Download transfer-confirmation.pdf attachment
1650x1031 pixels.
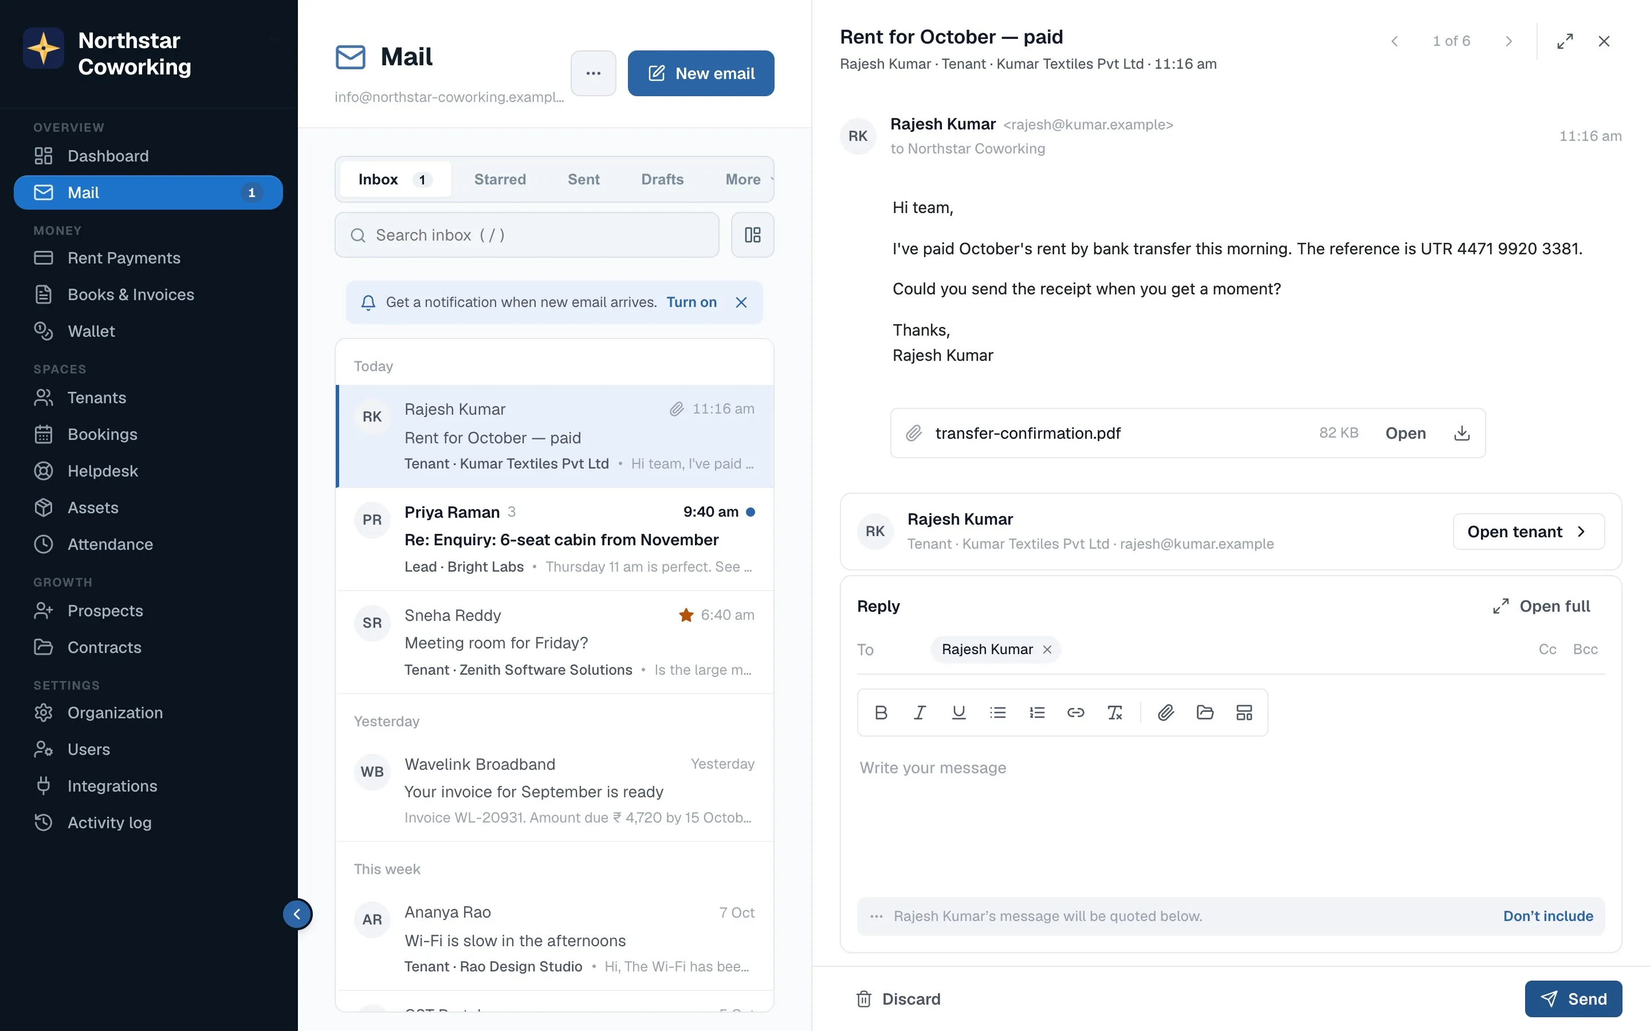pyautogui.click(x=1462, y=433)
